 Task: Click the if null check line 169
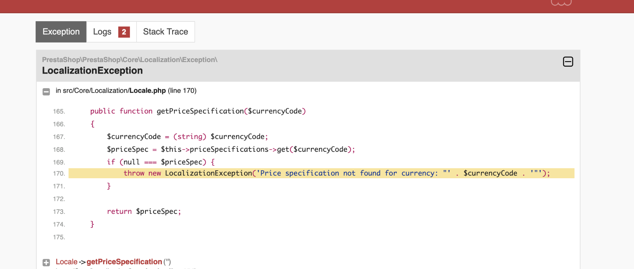(161, 162)
